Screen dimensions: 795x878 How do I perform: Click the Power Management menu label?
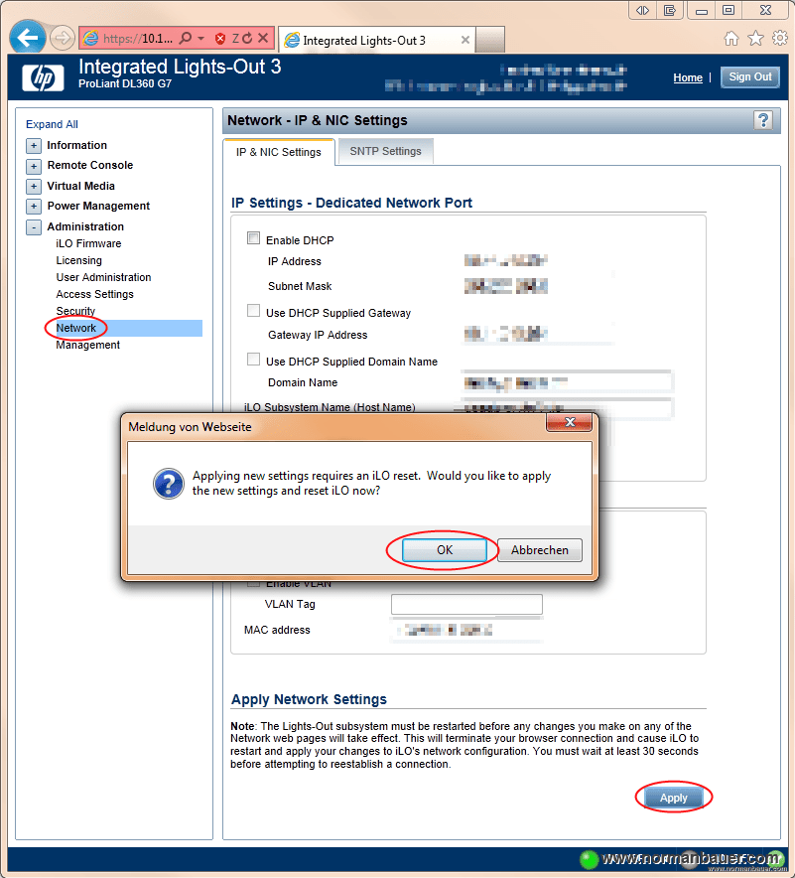(98, 206)
